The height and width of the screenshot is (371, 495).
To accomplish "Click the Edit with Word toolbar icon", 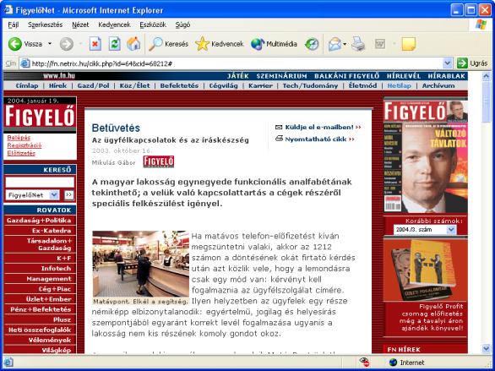I will [380, 44].
